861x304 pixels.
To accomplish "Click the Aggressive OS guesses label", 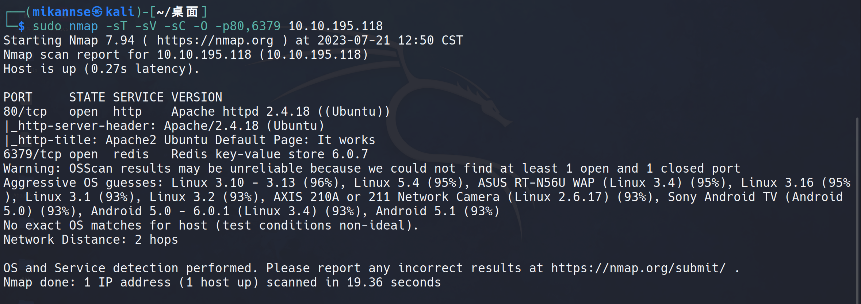I will pos(83,183).
